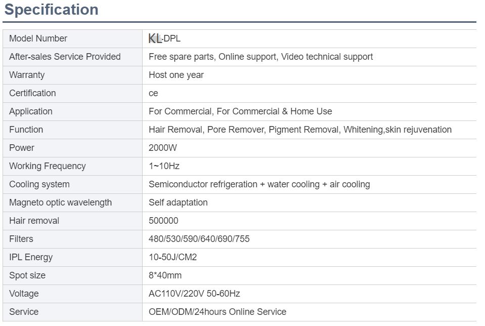Click the 500000 hair removal value

point(163,221)
